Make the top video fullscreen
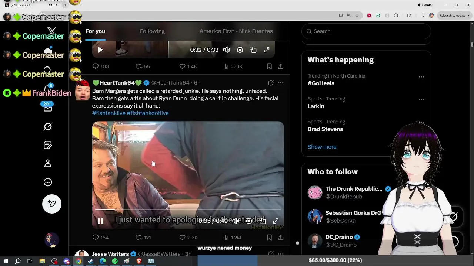Image resolution: width=474 pixels, height=266 pixels. [x=267, y=50]
